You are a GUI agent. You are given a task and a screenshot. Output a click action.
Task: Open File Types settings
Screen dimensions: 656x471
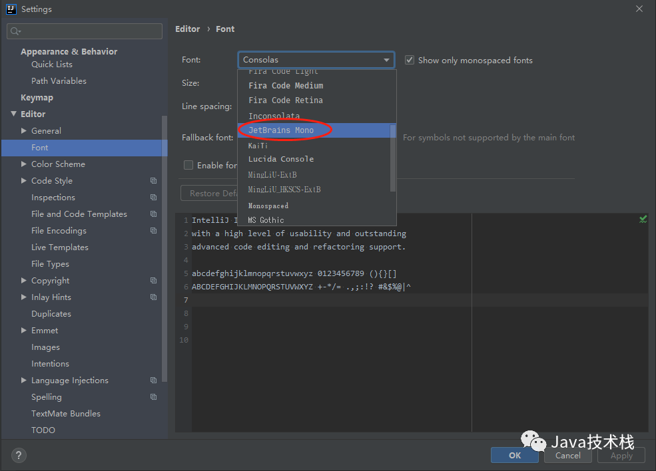50,264
